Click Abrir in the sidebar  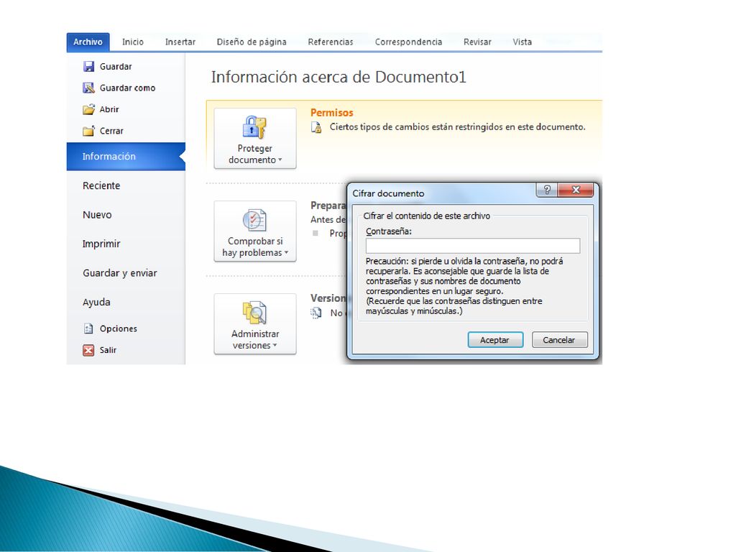(109, 109)
